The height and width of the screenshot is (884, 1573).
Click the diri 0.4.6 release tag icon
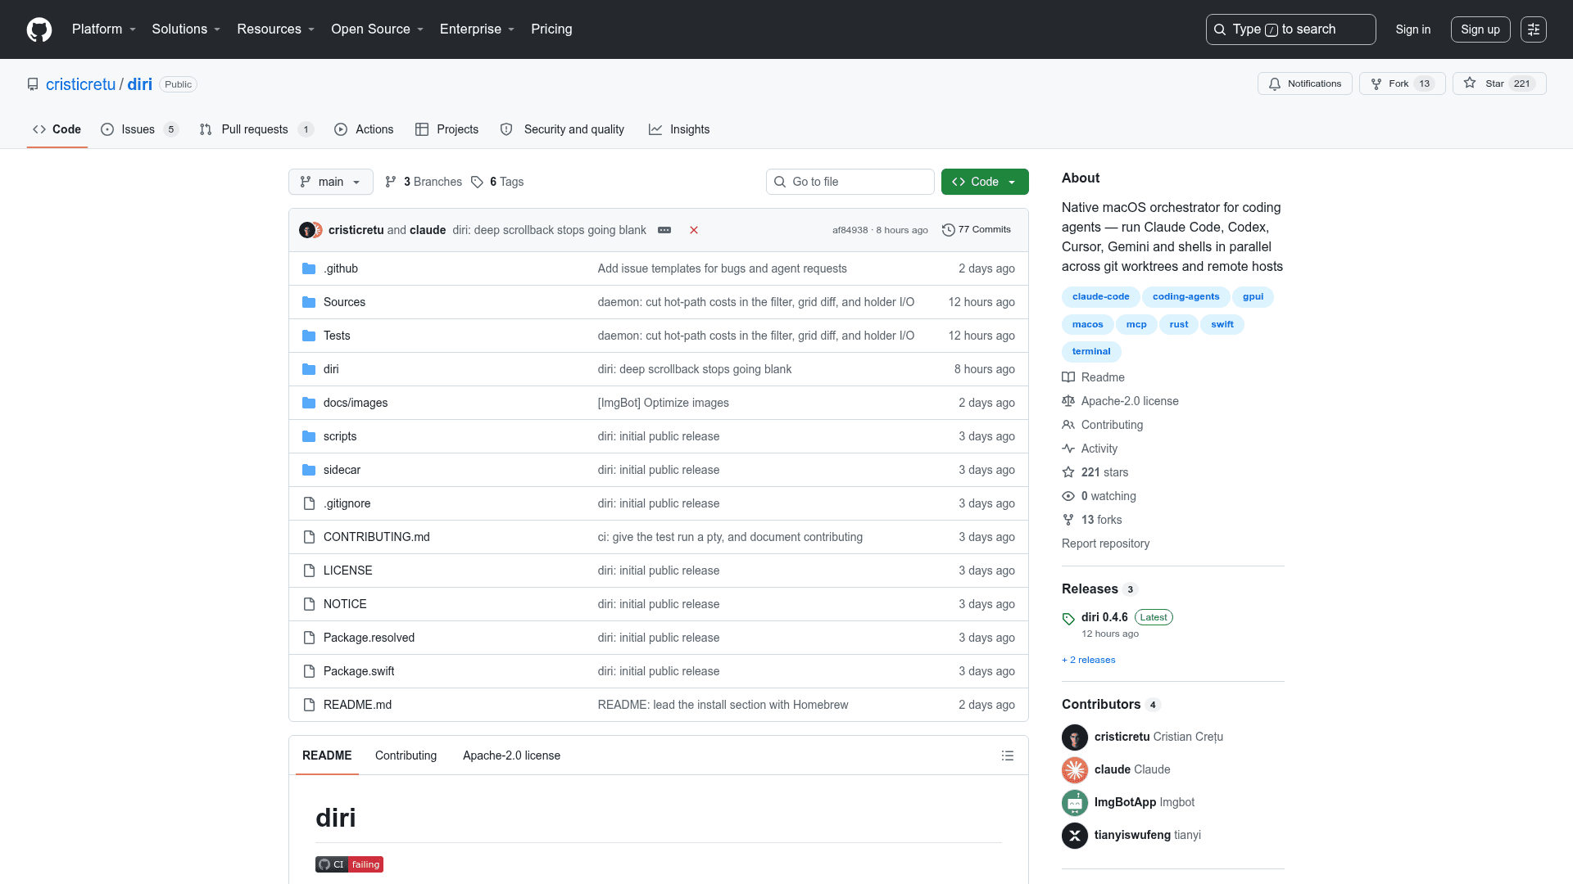coord(1068,619)
